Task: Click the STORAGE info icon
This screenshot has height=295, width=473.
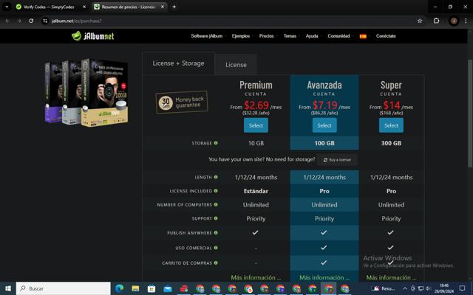Action: (216, 143)
